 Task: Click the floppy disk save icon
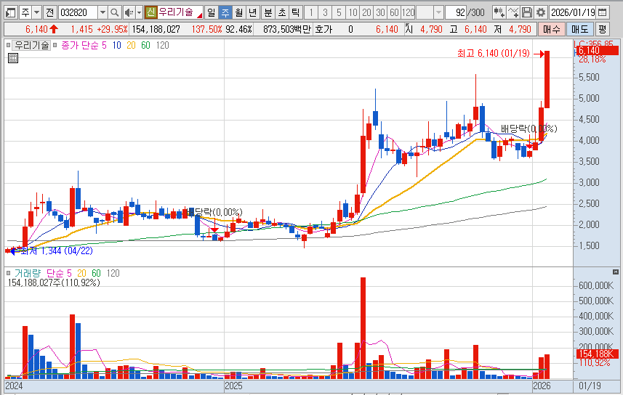[x=527, y=12]
